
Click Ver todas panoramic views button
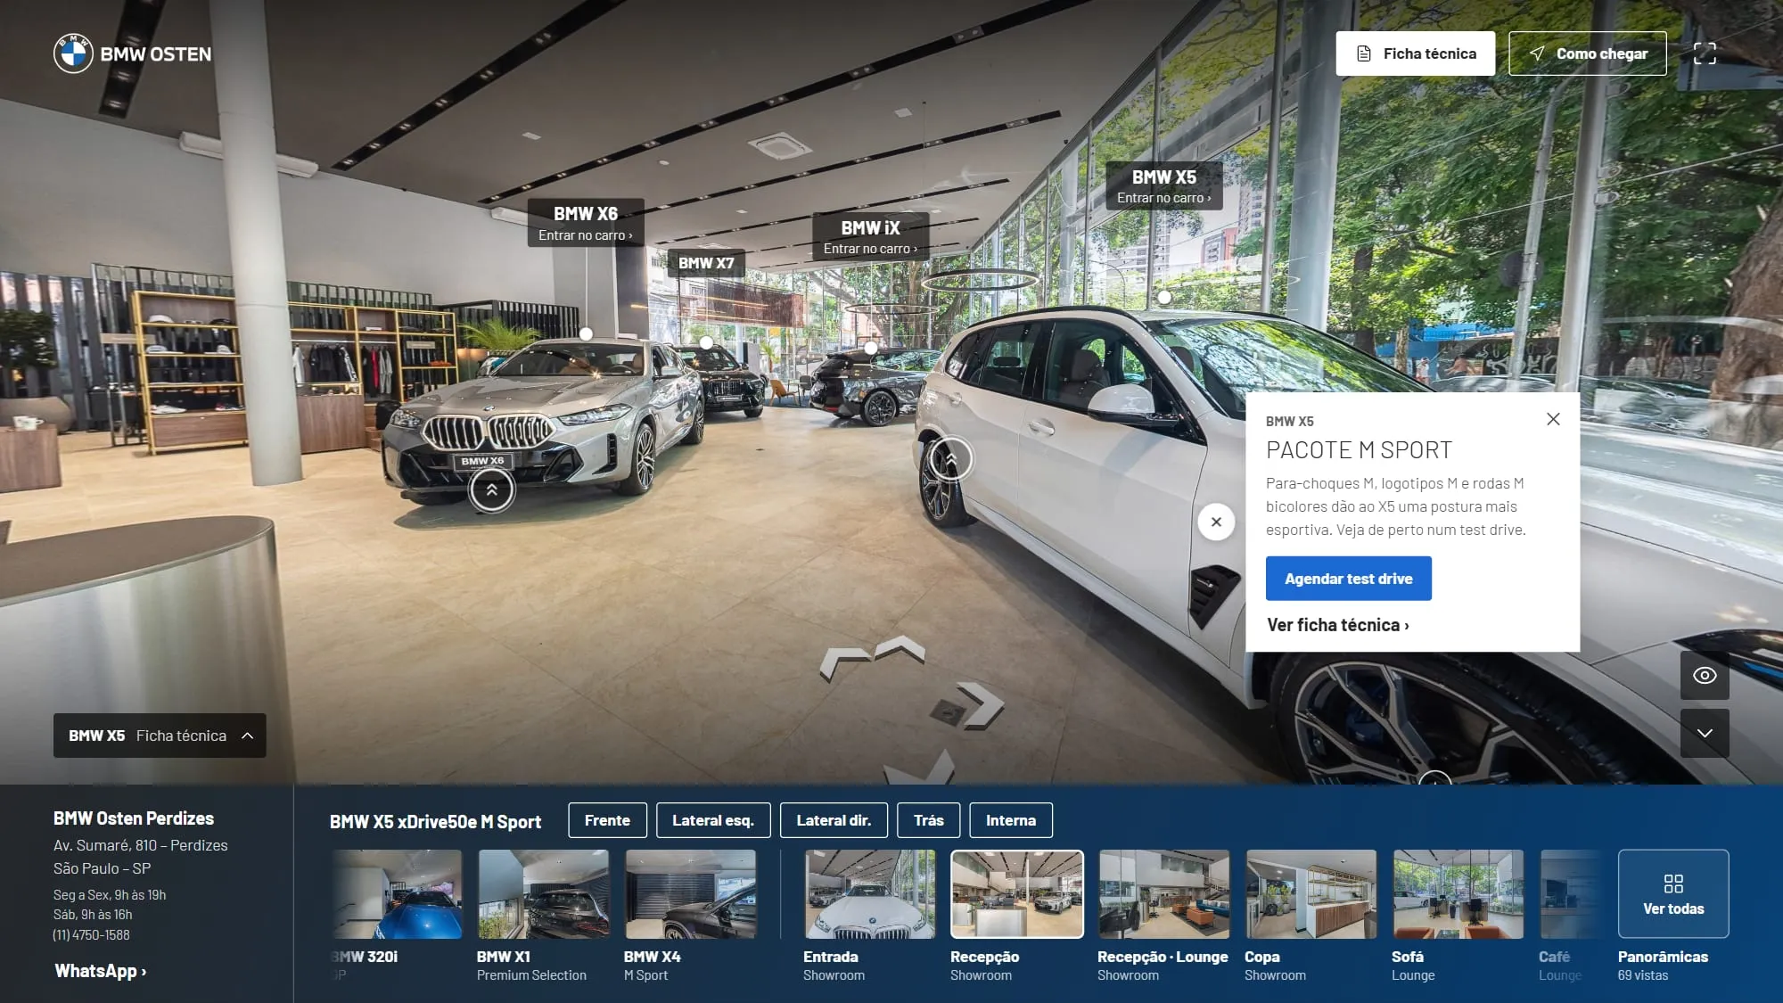pos(1673,893)
